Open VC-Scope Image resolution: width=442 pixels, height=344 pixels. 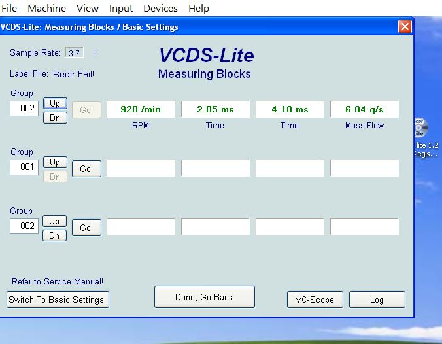pos(315,300)
